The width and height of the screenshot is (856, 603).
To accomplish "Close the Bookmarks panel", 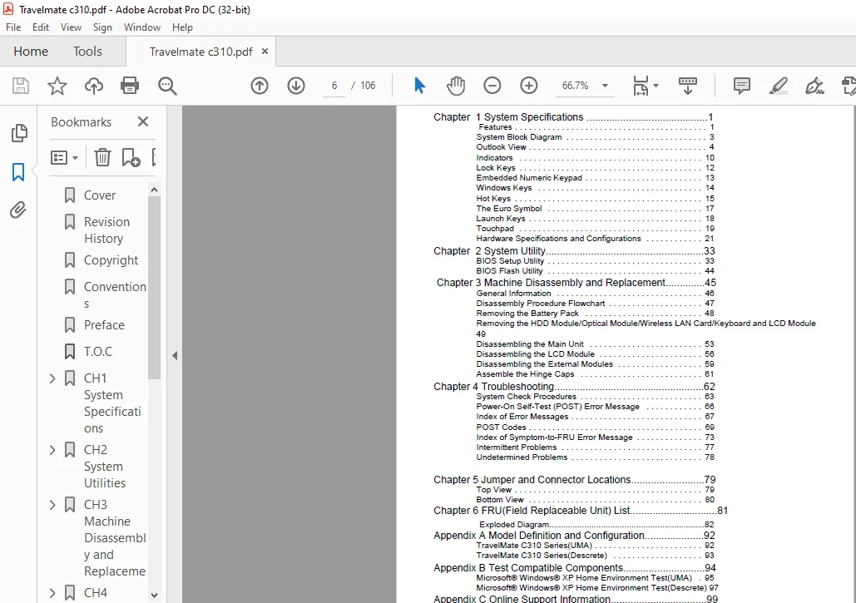I will [x=143, y=121].
